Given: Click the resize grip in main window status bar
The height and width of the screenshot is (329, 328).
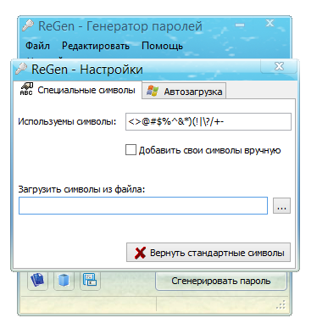Looking at the screenshot, I should 281,304.
